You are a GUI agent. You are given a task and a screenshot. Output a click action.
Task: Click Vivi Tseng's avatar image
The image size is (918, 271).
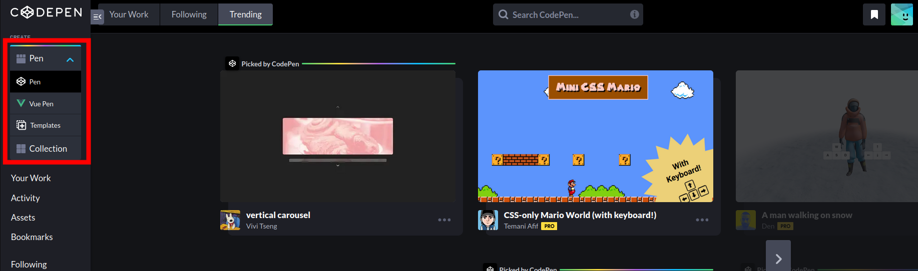tap(230, 220)
